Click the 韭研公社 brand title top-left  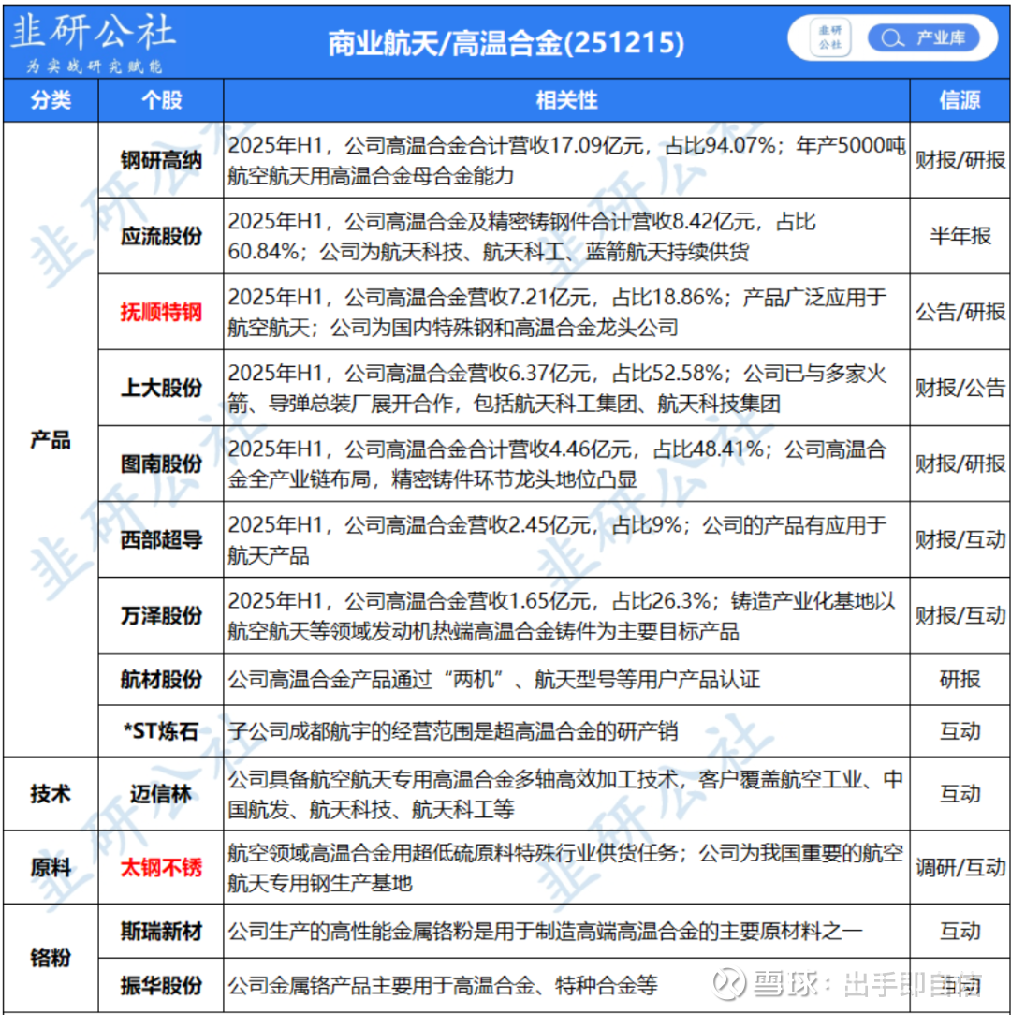94,33
